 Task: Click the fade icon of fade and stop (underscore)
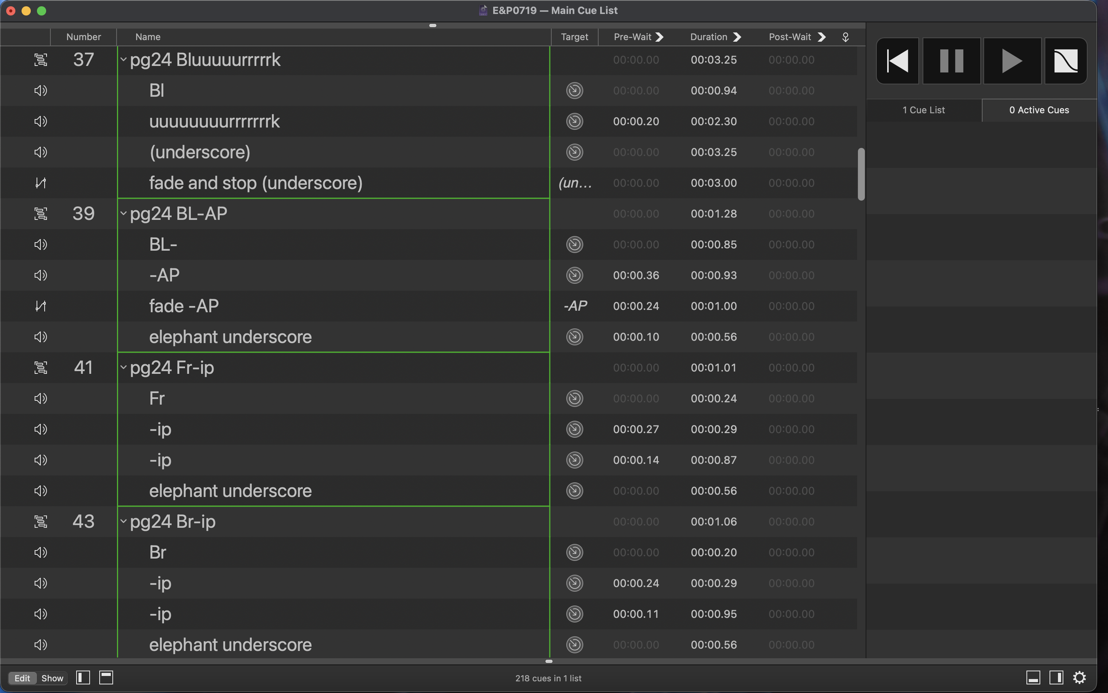coord(41,183)
